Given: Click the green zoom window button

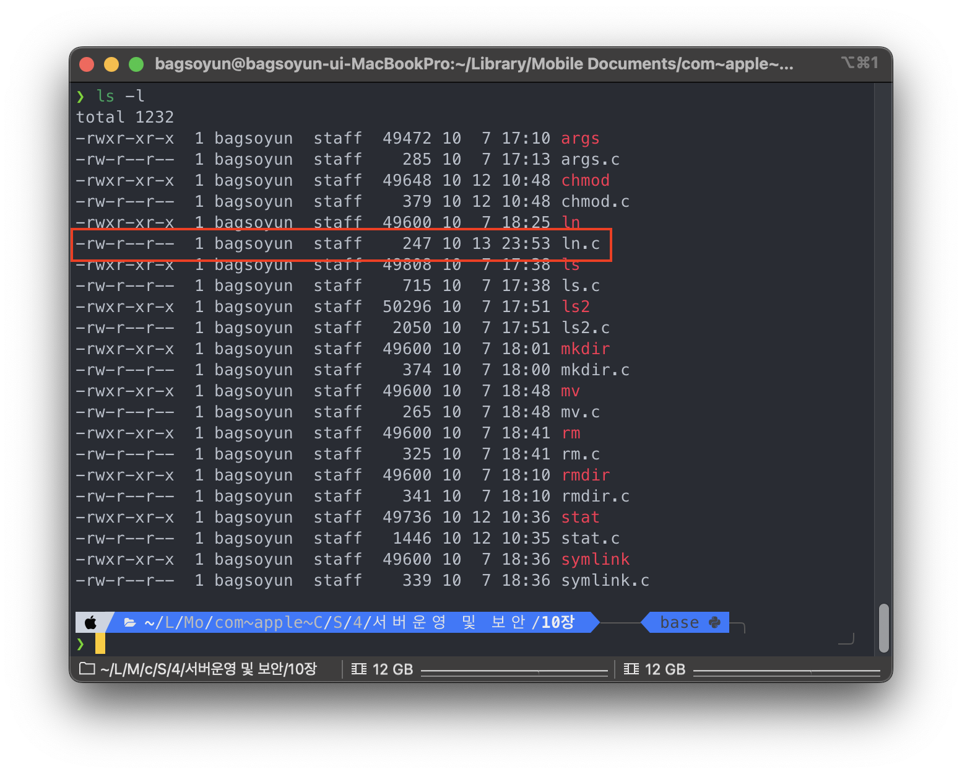Looking at the screenshot, I should point(136,64).
